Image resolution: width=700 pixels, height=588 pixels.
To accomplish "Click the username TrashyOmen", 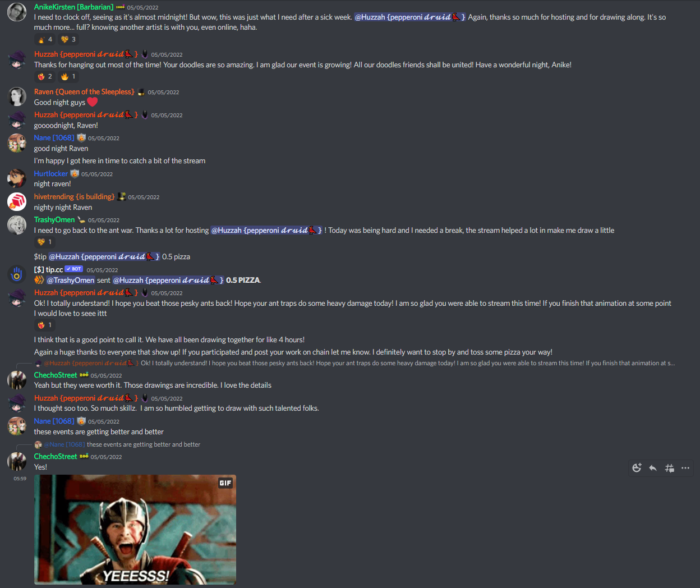I will click(54, 220).
